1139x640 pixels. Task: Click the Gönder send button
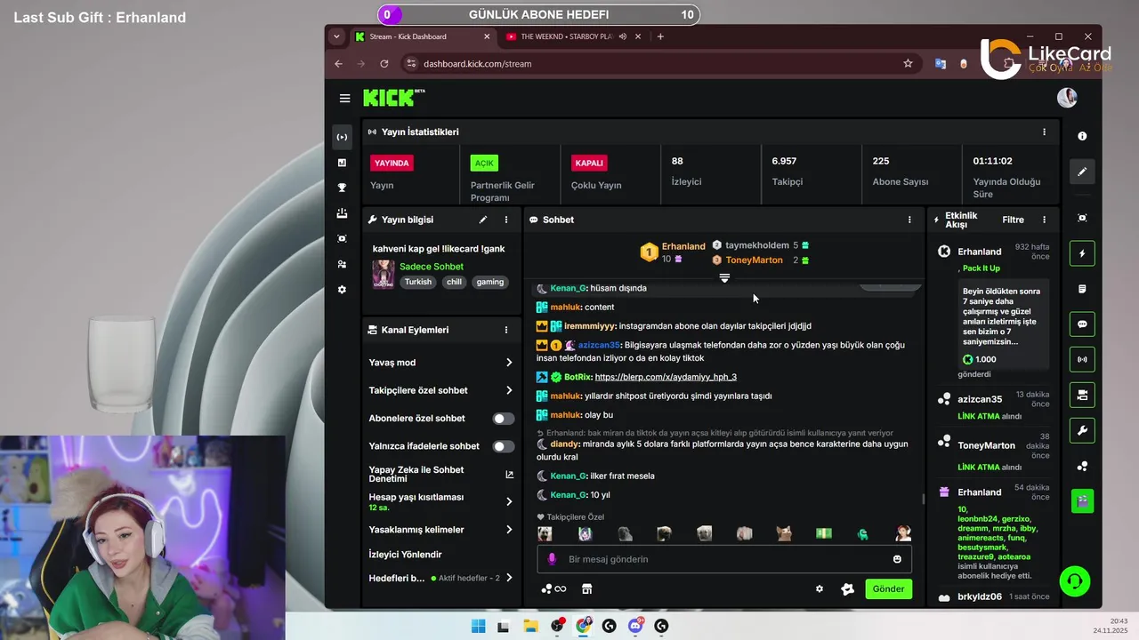[x=888, y=588]
